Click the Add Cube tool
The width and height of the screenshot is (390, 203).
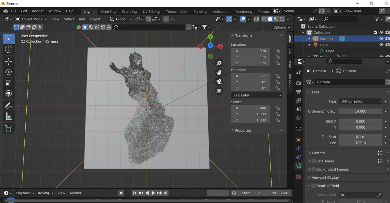[9, 128]
